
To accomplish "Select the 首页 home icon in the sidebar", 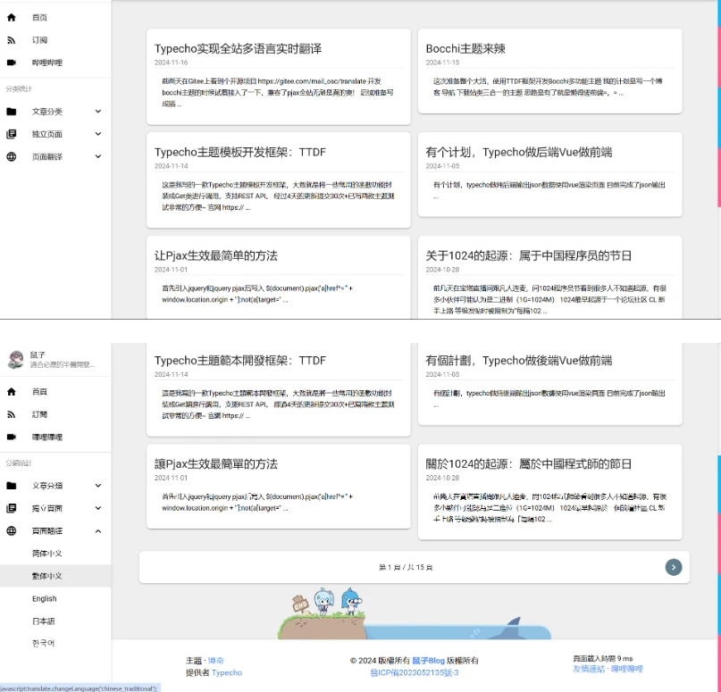I will coord(13,15).
